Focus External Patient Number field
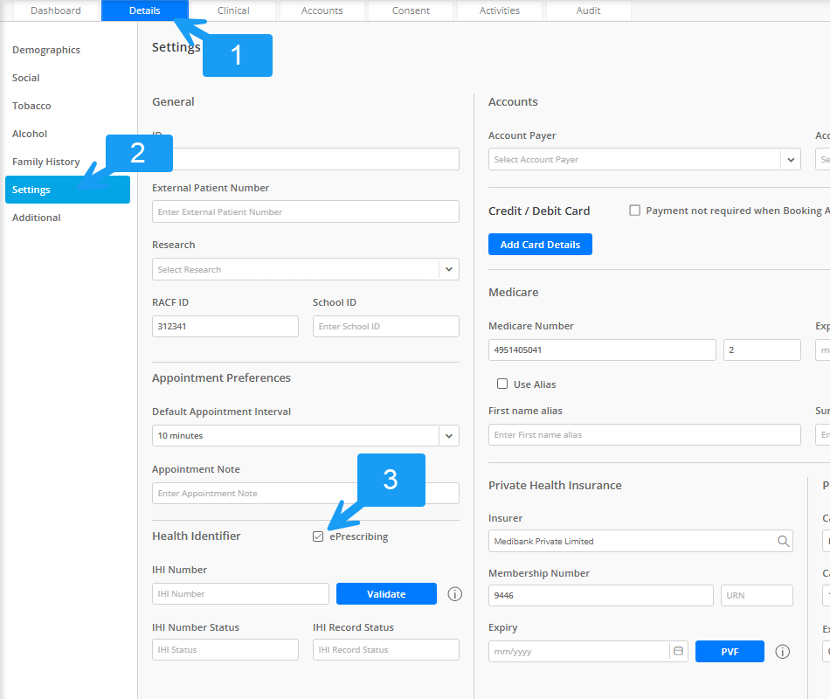Screen dimensions: 830x699 (306, 211)
